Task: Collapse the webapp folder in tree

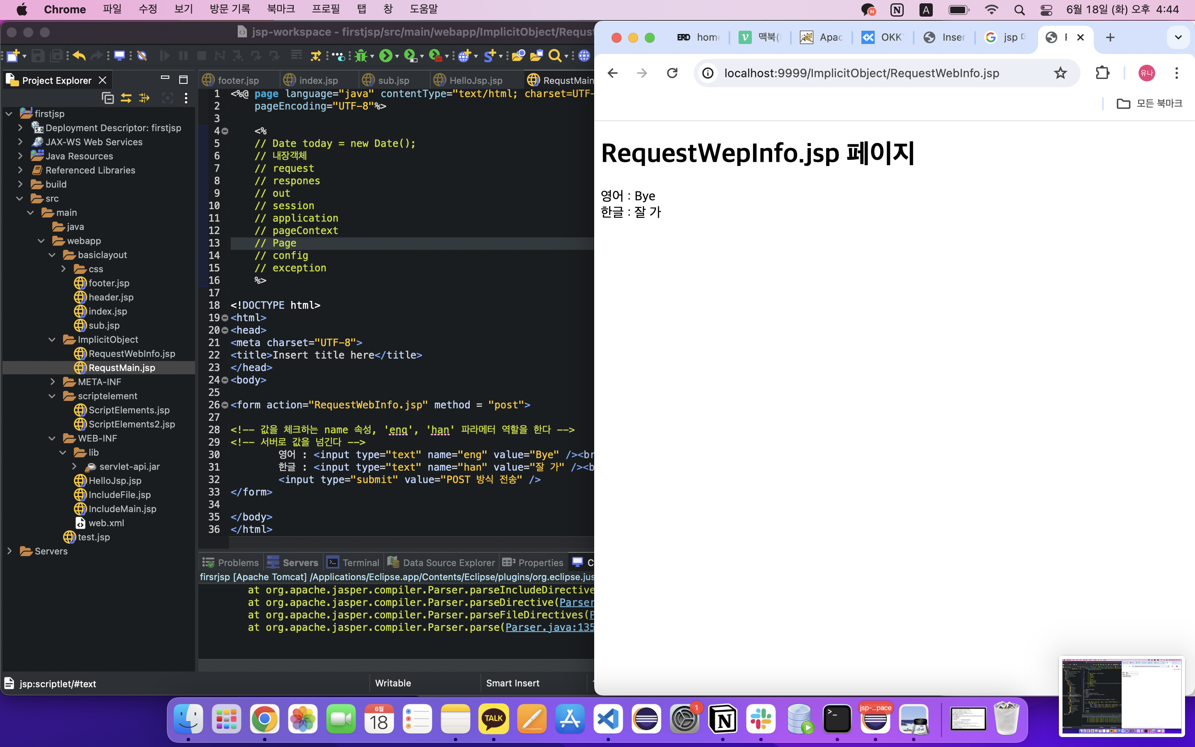Action: tap(41, 241)
